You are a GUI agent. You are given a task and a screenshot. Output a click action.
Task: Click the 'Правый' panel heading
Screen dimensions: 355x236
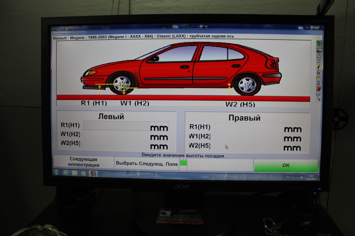244,118
